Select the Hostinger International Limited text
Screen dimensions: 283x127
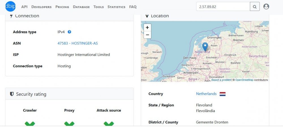pyautogui.click(x=83, y=55)
